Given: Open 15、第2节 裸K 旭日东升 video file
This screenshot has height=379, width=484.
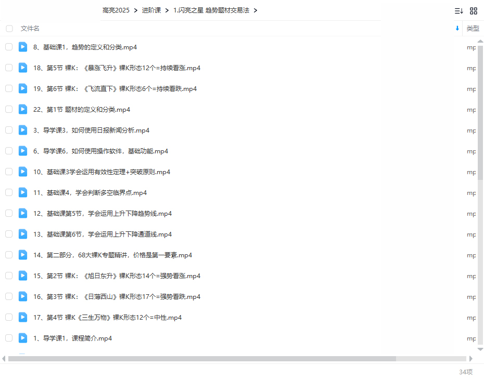Looking at the screenshot, I should tap(117, 276).
